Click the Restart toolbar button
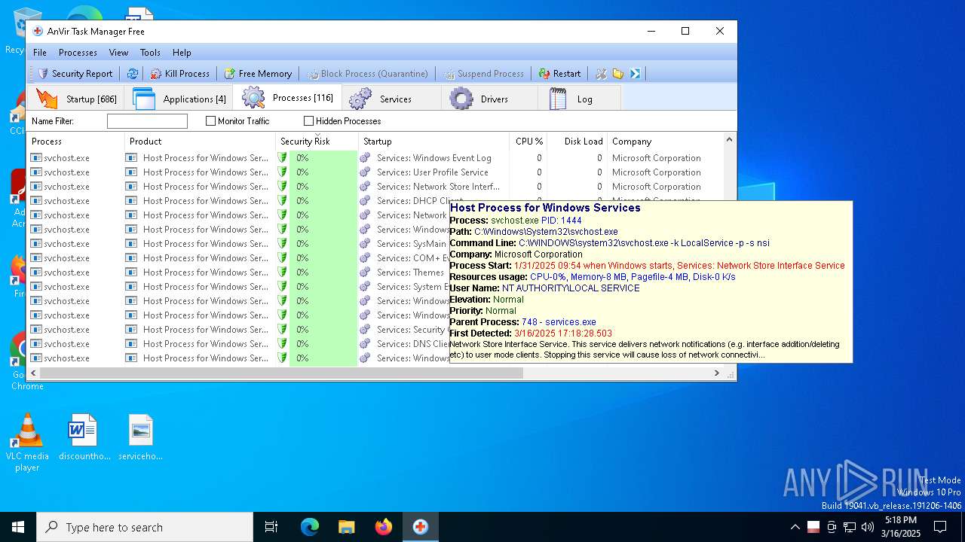This screenshot has width=965, height=542. 559,74
